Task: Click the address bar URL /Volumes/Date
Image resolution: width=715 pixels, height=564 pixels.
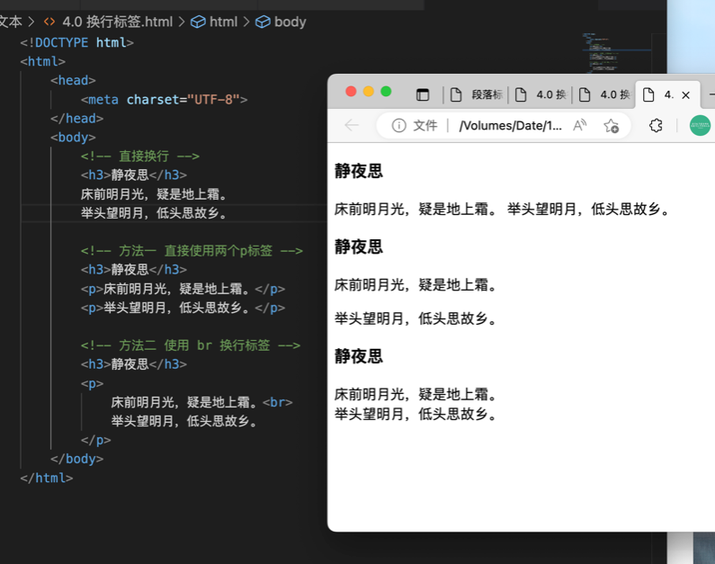Action: (510, 126)
